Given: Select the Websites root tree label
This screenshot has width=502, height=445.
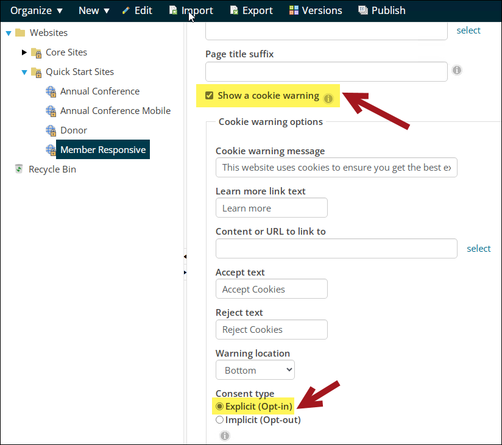Looking at the screenshot, I should (x=49, y=33).
